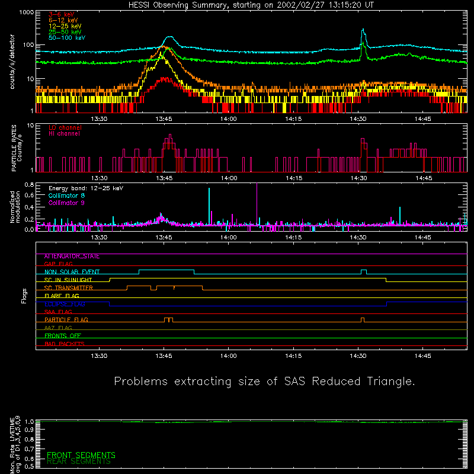Viewport: 474px width, 474px height.
Task: Click the red 3-6 keV peak near 13:45
Action: coord(165,79)
